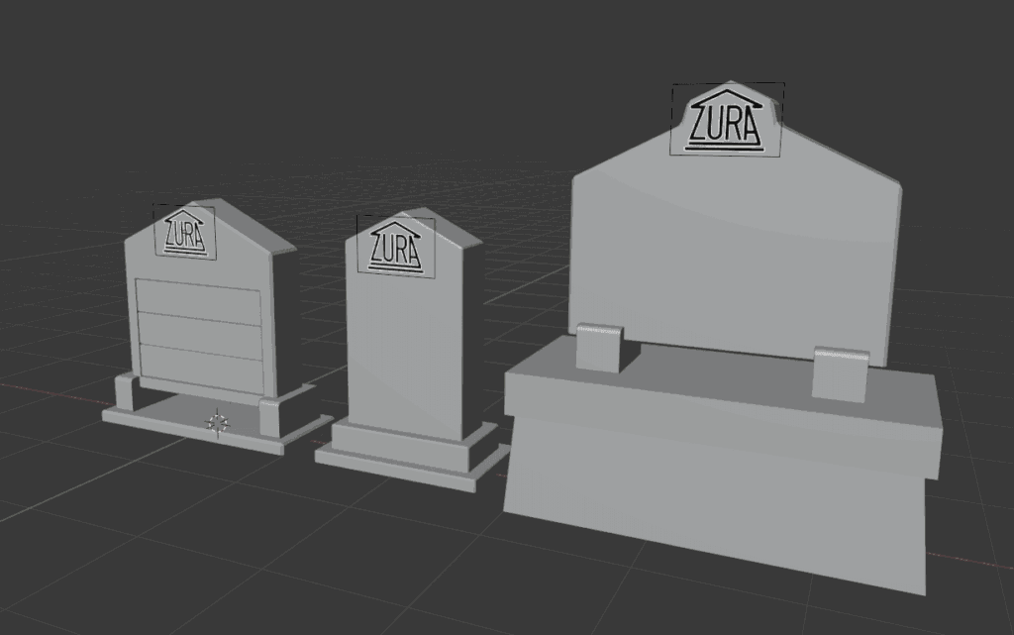
Task: Select the right support block on the large tombstone
Action: [x=840, y=373]
